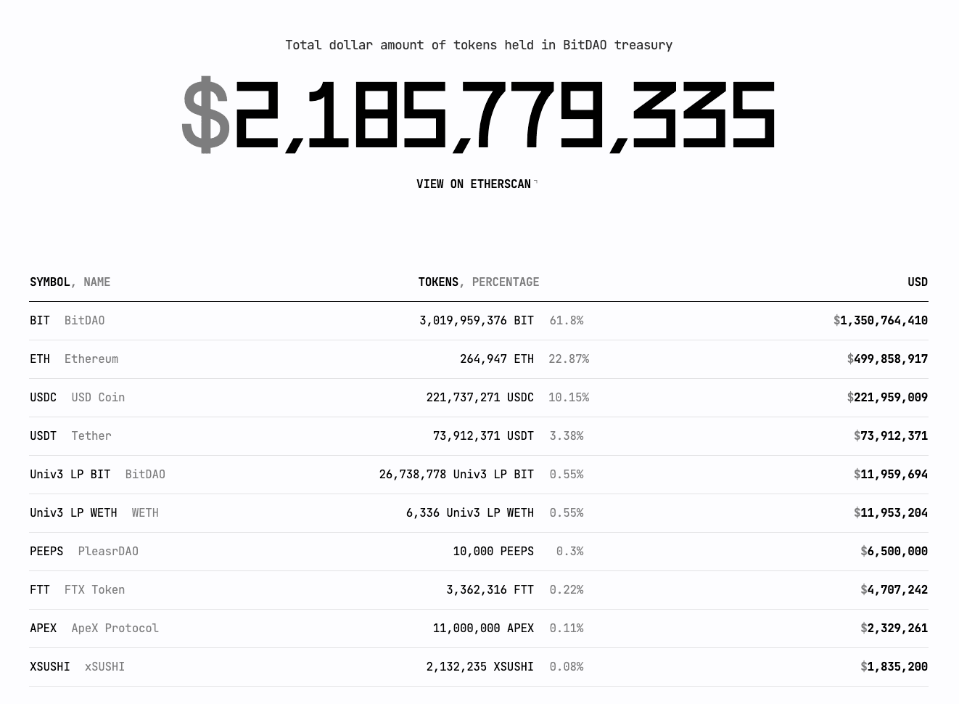This screenshot has height=704, width=959.
Task: Click the 22.87% ETH percentage
Action: click(569, 359)
